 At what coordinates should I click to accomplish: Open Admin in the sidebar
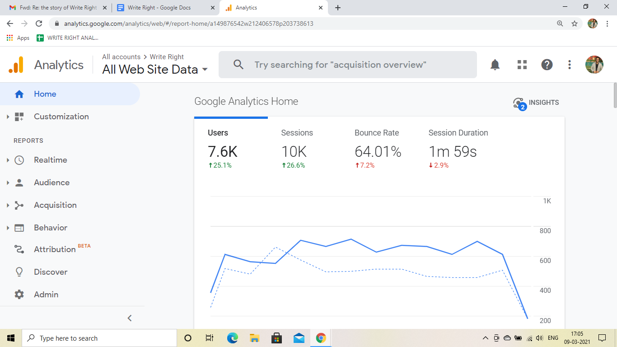[x=46, y=295]
